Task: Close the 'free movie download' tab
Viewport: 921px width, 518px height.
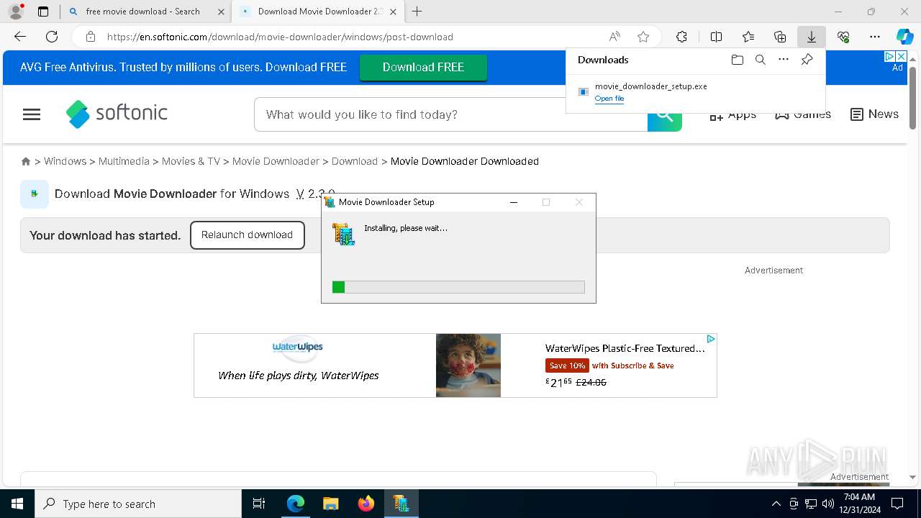Action: [x=221, y=12]
